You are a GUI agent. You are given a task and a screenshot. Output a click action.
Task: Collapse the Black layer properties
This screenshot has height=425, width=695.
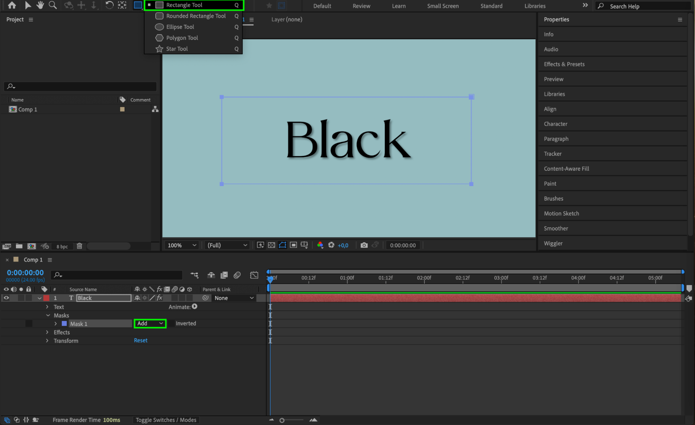pyautogui.click(x=40, y=298)
